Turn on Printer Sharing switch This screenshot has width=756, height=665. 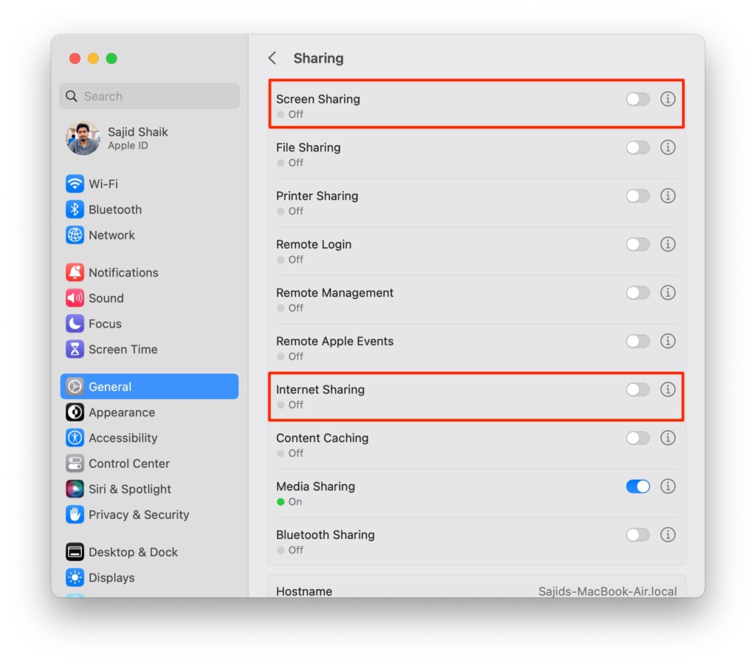click(637, 196)
